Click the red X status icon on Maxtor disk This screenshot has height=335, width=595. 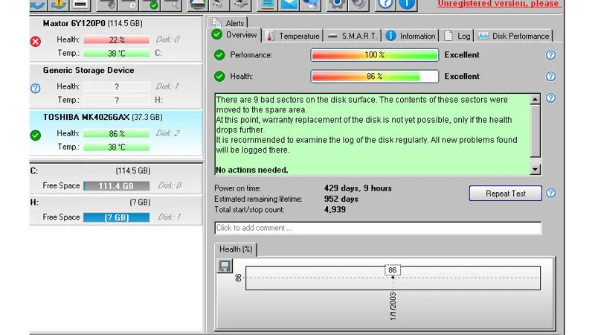36,42
